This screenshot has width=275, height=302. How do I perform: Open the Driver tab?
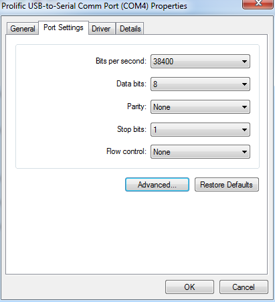pos(101,29)
